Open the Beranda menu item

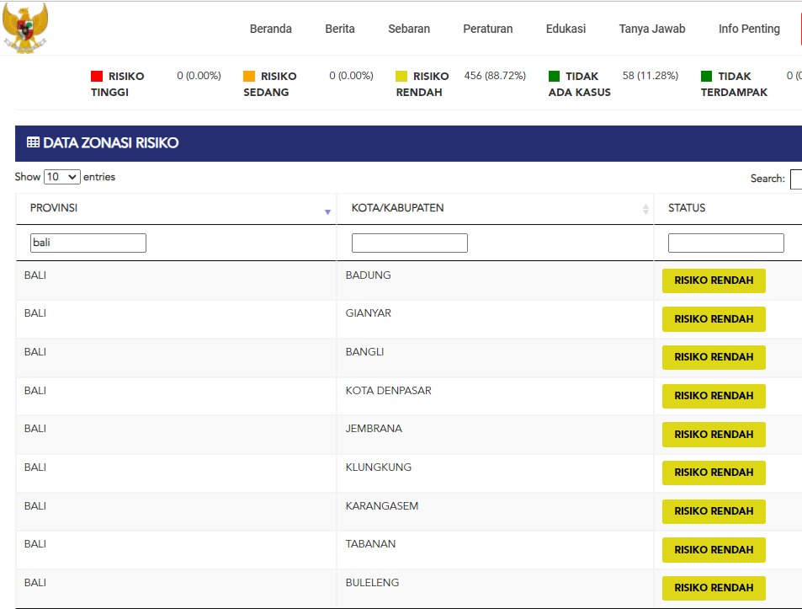271,29
